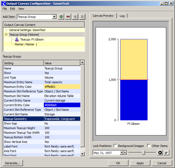Click the Value column header
The image size is (175, 168).
click(62, 63)
